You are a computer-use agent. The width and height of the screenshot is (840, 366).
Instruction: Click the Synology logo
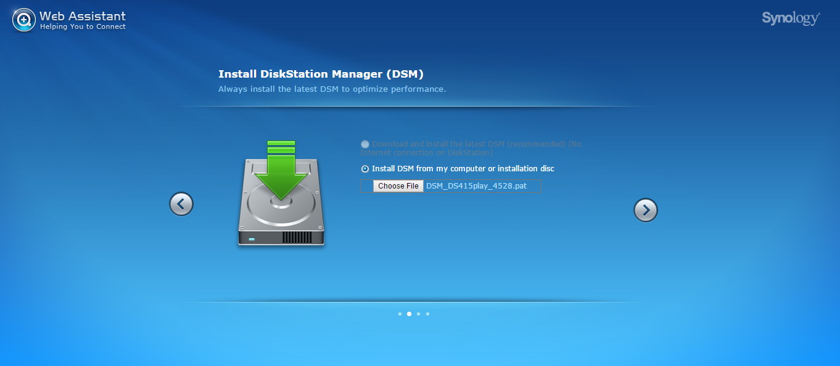(791, 18)
